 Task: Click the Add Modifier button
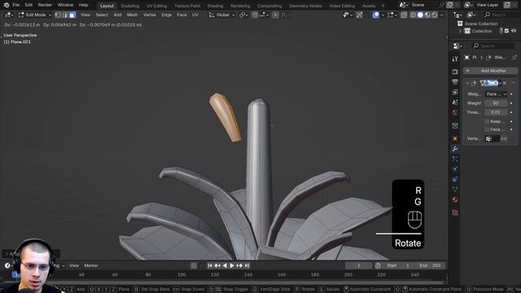pyautogui.click(x=490, y=71)
